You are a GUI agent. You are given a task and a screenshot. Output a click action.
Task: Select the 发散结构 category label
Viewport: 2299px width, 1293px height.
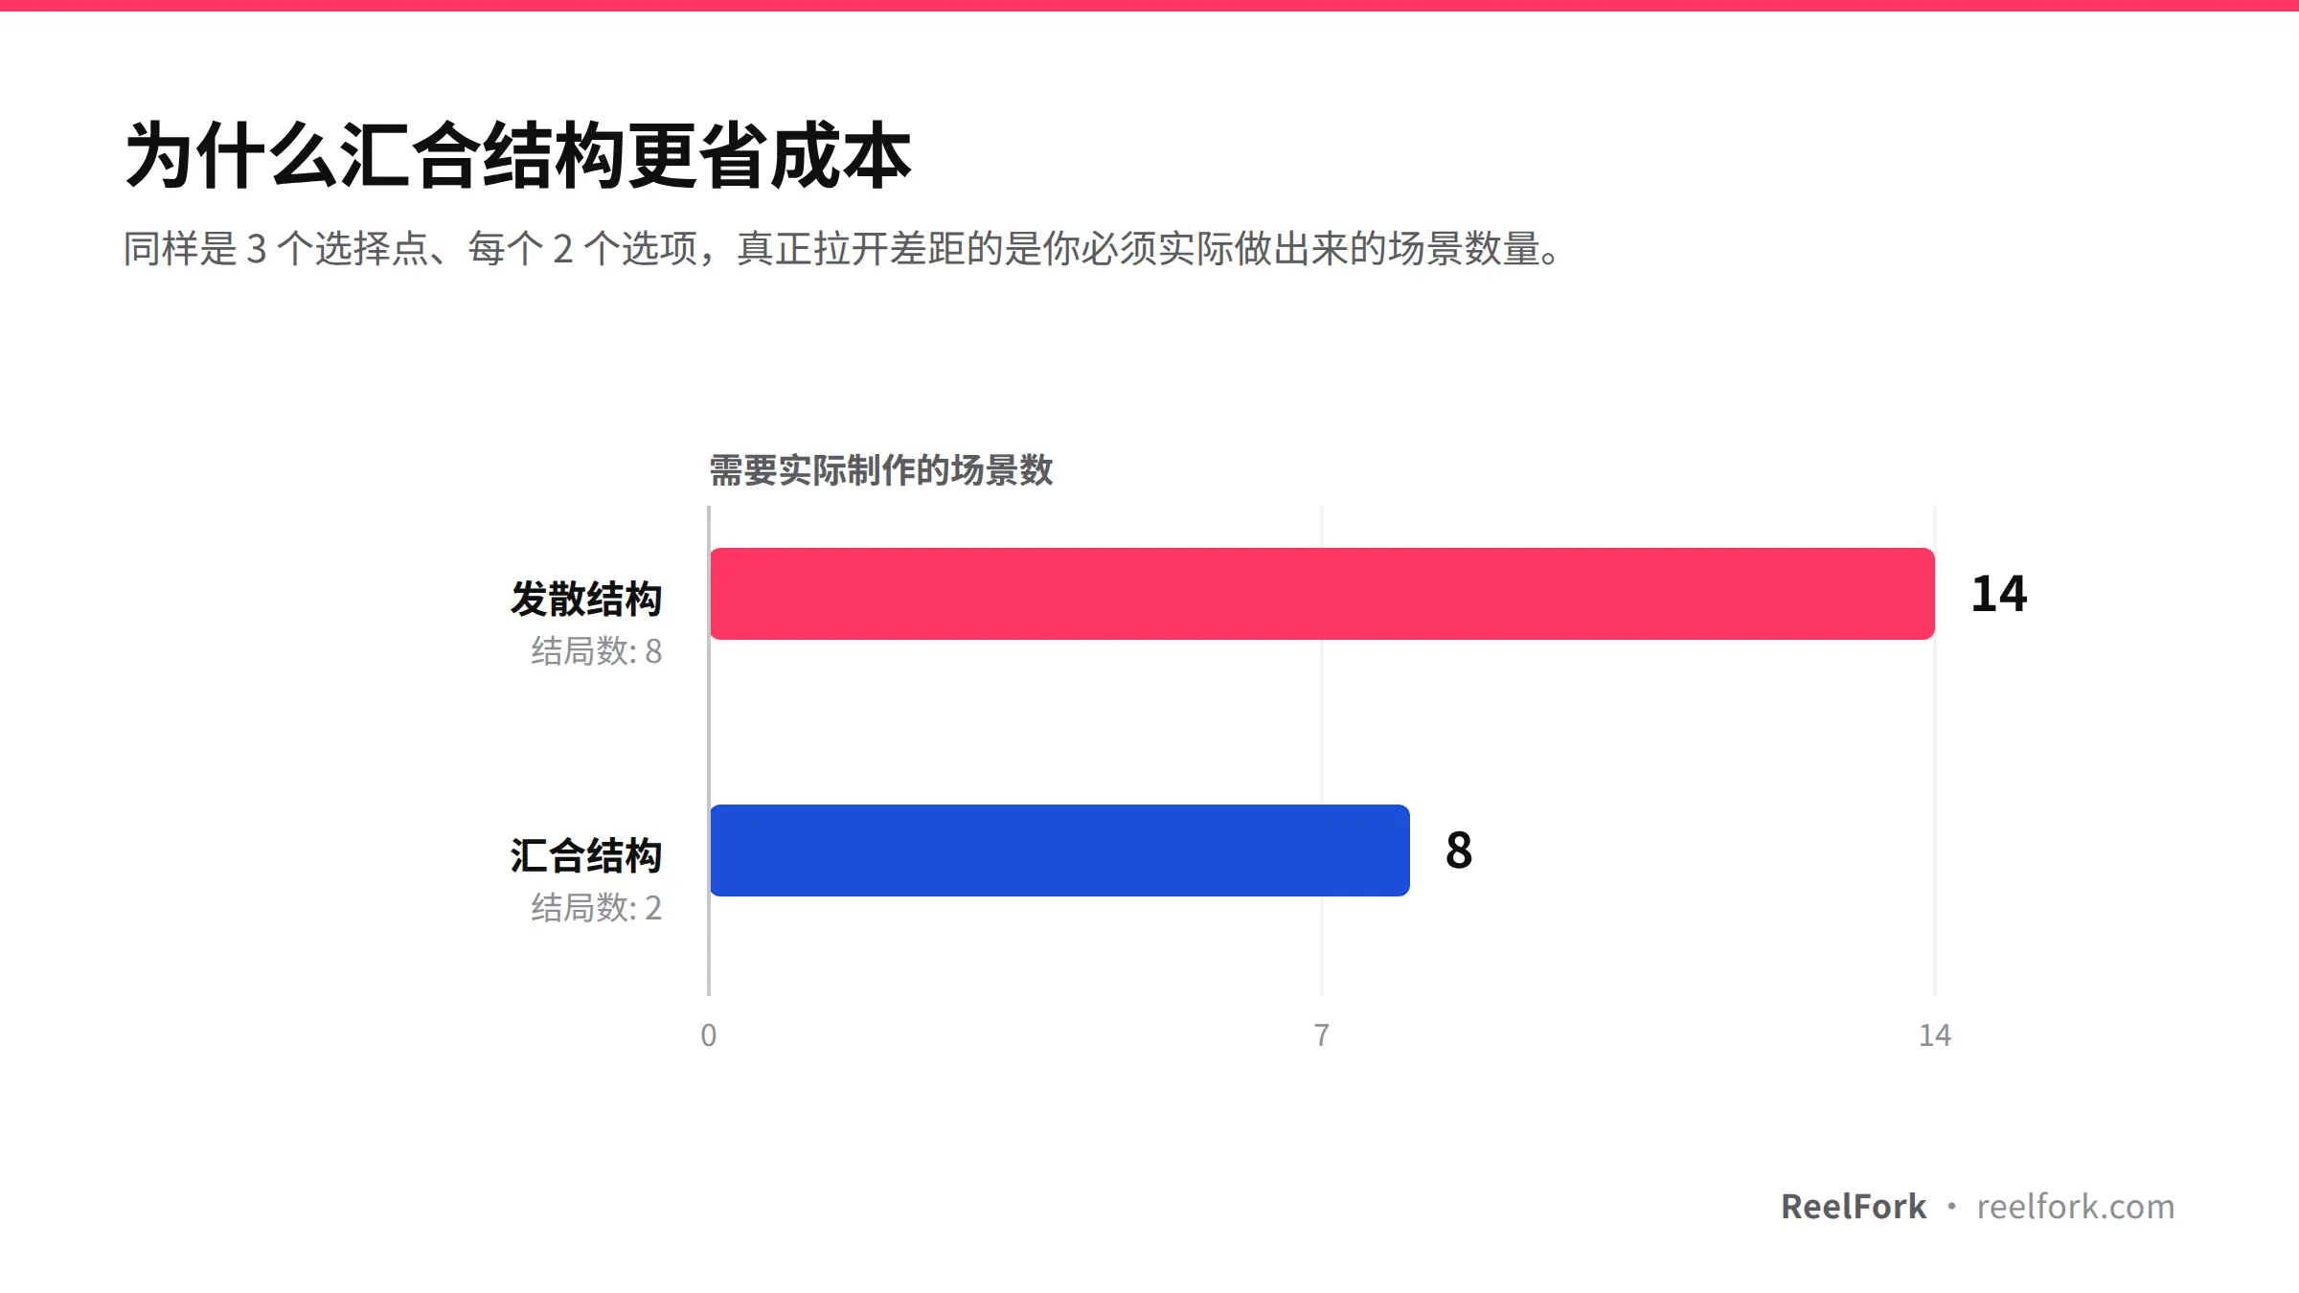586,599
